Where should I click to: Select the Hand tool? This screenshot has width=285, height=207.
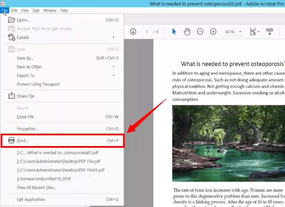tap(187, 31)
